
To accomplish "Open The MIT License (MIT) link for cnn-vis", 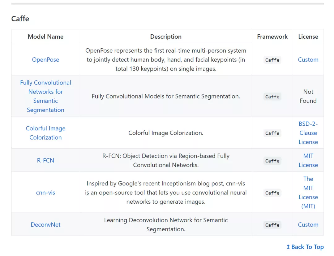I will [x=308, y=193].
